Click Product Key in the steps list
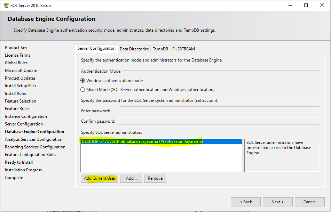Screen dimensions: 331x212 16,48
